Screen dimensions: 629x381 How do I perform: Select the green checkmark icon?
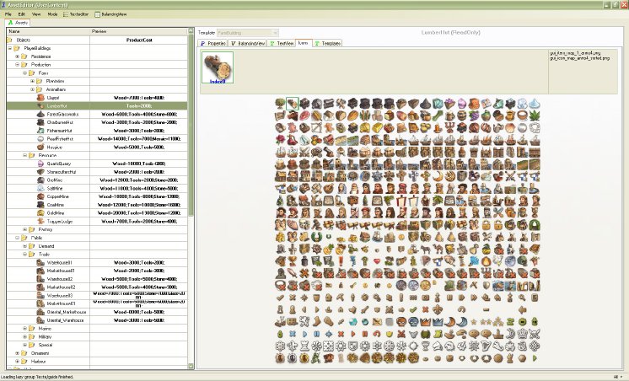coord(413,309)
